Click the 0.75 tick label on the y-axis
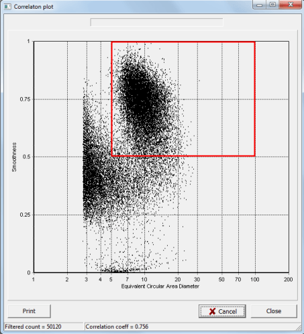This screenshot has width=304, height=334. [25, 99]
